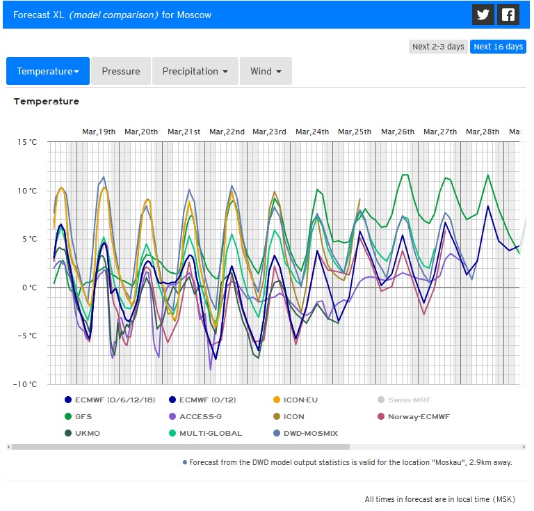Click the horizontal chart scrollbar
The width and height of the screenshot is (534, 511).
point(181,447)
